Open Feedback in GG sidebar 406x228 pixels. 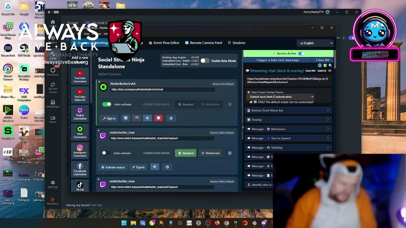pos(53,201)
